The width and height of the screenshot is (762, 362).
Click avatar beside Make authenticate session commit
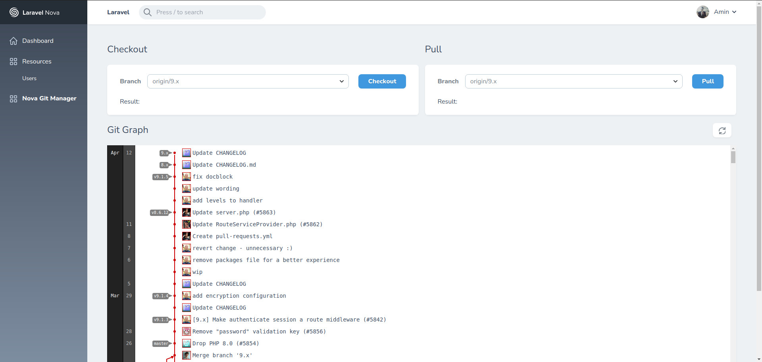click(187, 320)
